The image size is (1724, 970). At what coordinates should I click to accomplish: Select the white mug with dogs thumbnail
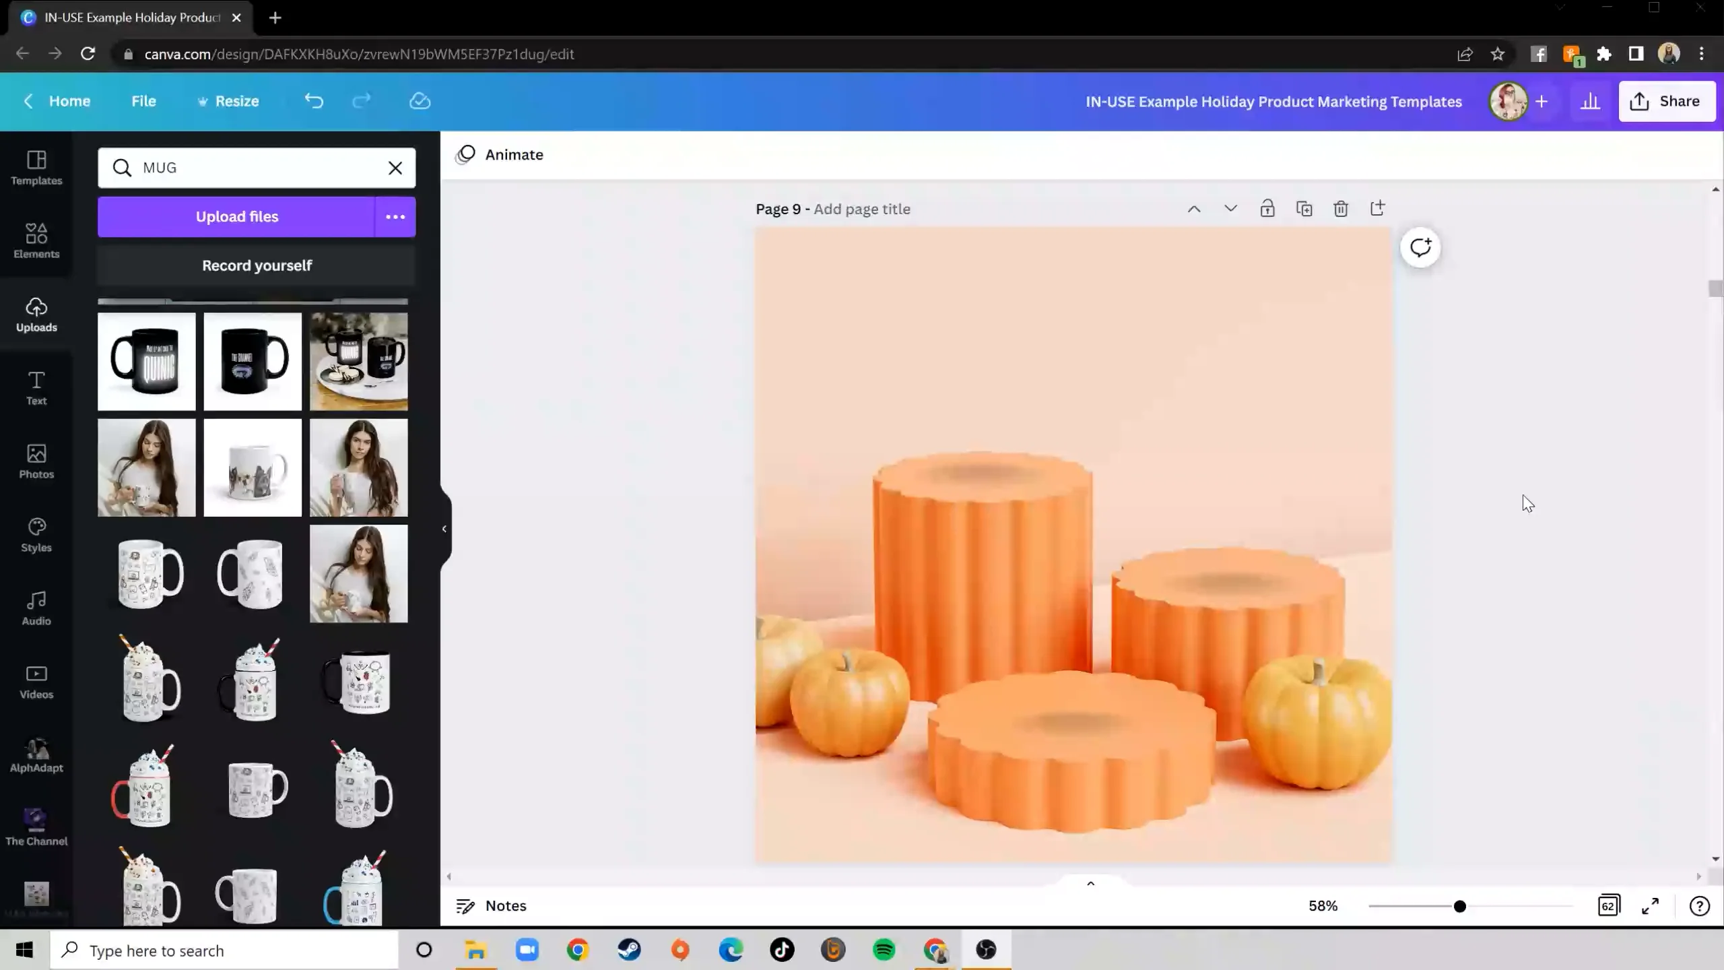pyautogui.click(x=253, y=467)
